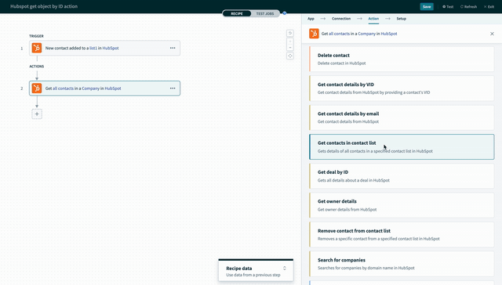Choose the Get owner details action
The height and width of the screenshot is (285, 502).
pos(402,205)
